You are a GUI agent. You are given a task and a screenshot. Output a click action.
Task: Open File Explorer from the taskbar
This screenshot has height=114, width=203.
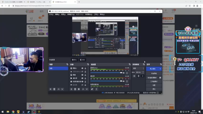8,112
